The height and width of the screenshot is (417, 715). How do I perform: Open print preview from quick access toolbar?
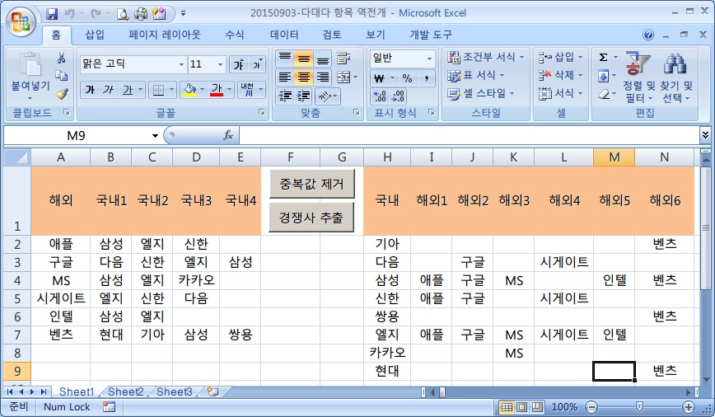click(123, 14)
